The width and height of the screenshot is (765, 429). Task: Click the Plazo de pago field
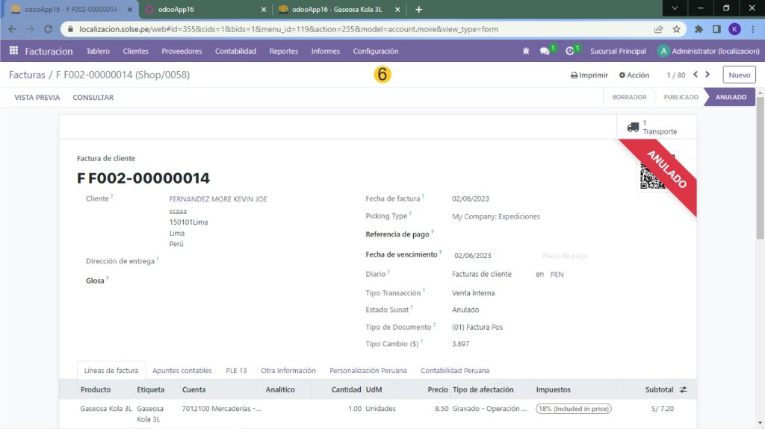565,256
